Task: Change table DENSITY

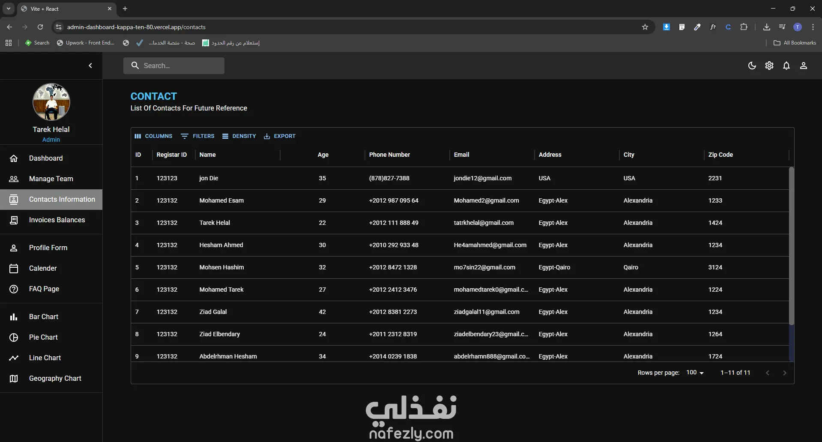Action: point(239,136)
